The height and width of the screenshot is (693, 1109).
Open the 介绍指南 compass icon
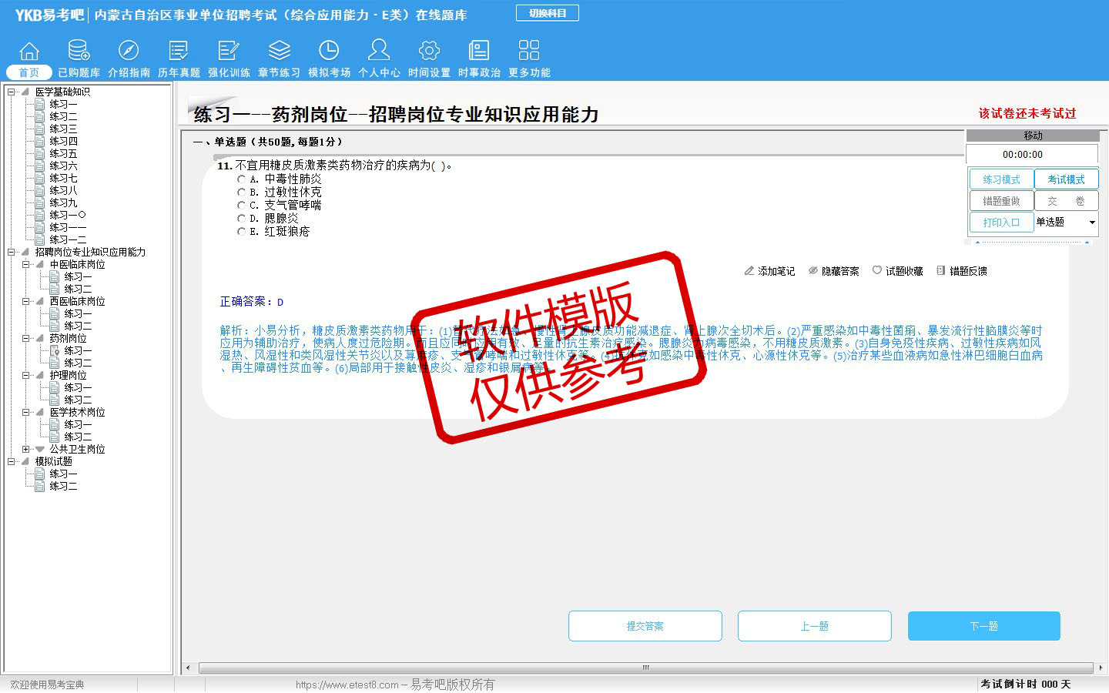129,51
